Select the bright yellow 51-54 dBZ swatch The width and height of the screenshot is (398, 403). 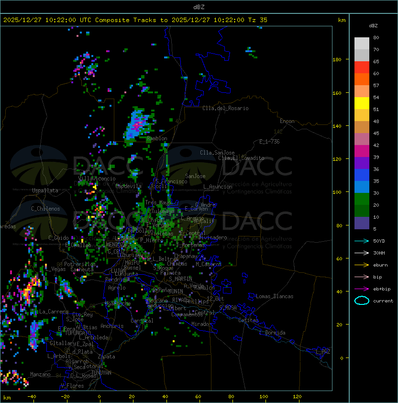[362, 103]
